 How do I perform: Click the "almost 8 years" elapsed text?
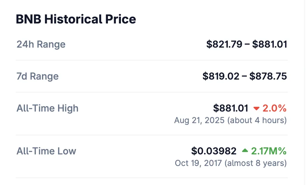255,163
